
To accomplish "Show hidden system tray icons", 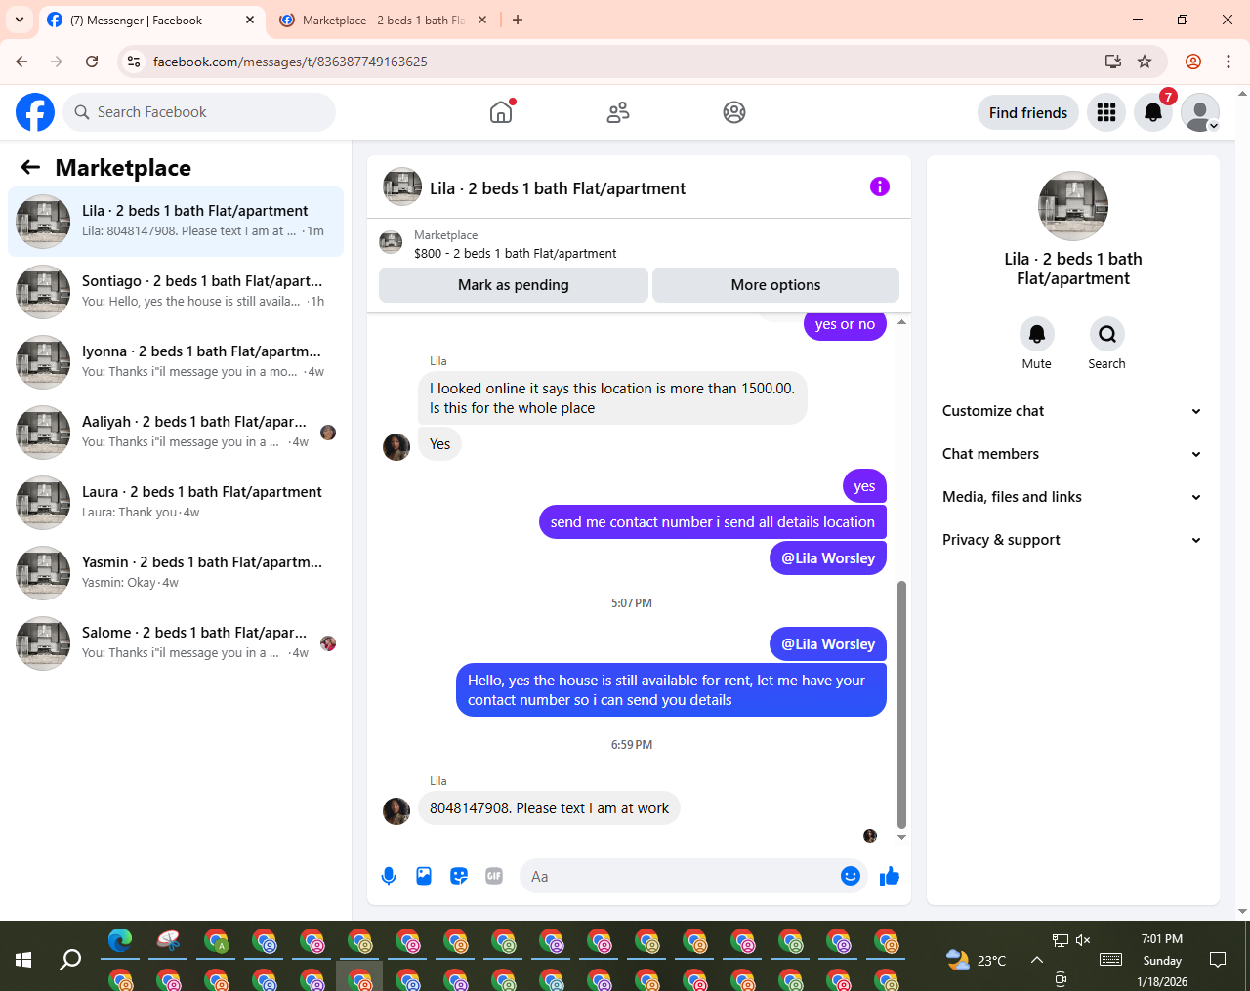I will click(x=1037, y=960).
